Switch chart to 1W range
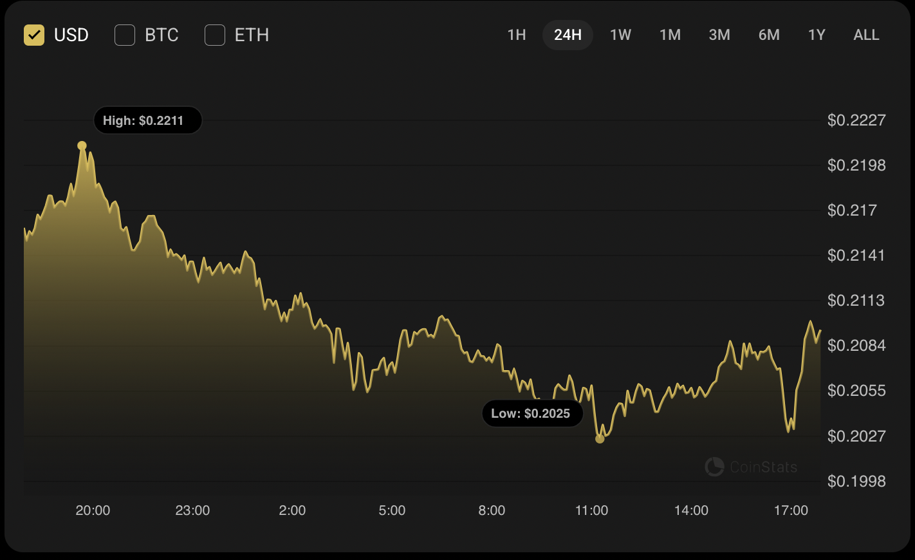 (x=620, y=35)
